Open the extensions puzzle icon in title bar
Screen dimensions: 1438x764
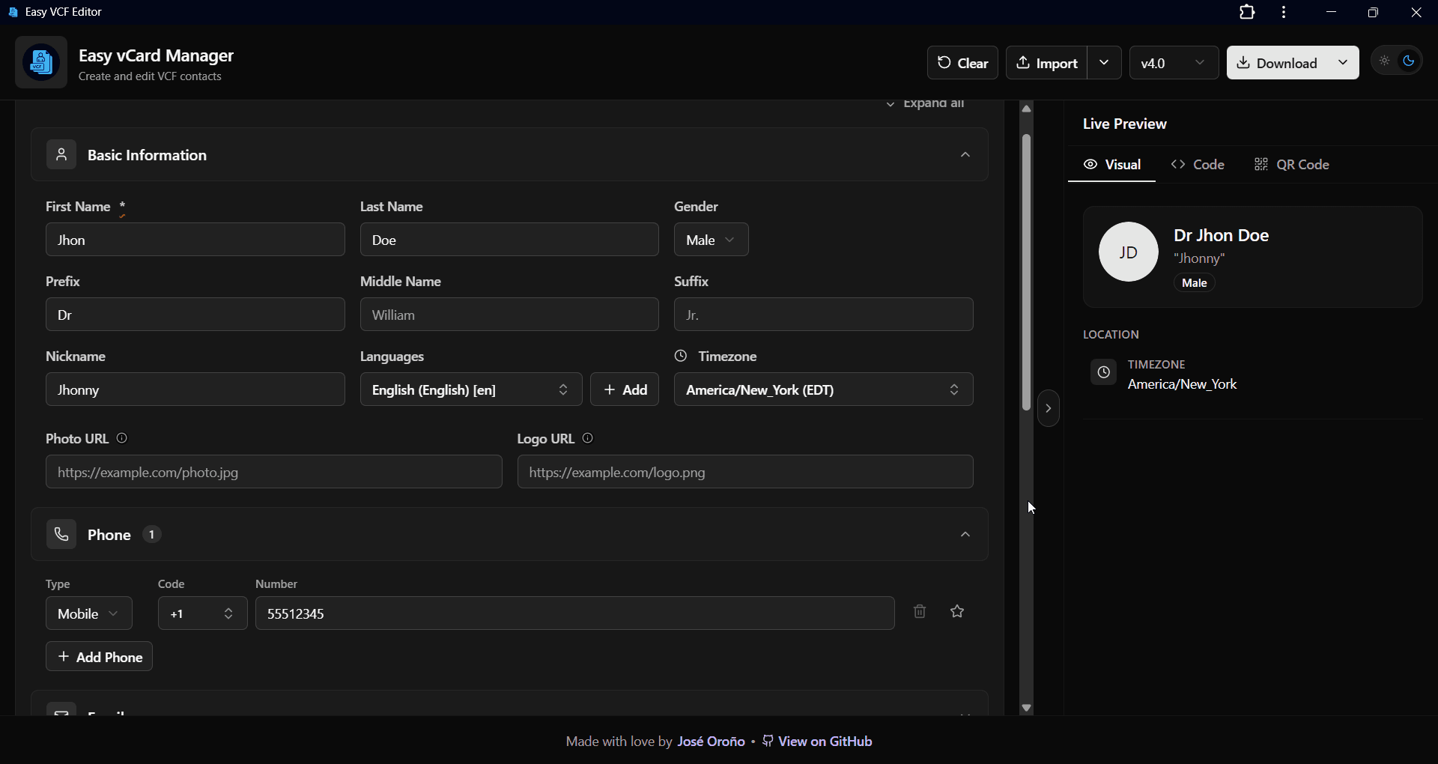click(1247, 13)
